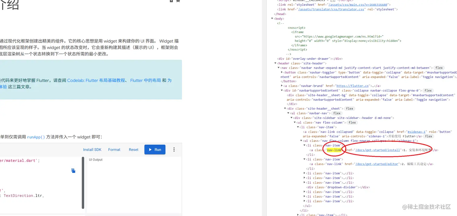
Task: Expand the button navbar-toggler node
Action: tap(282, 72)
